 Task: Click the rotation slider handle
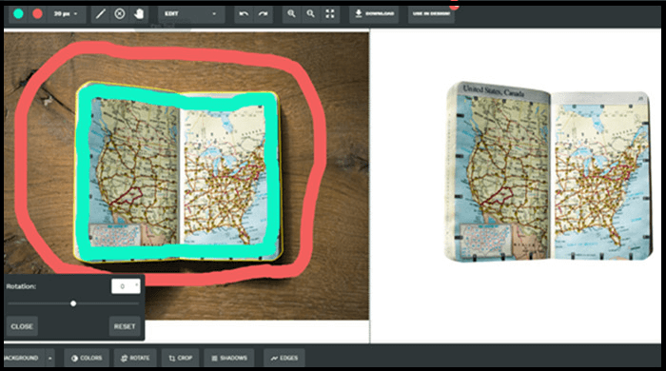pyautogui.click(x=73, y=303)
